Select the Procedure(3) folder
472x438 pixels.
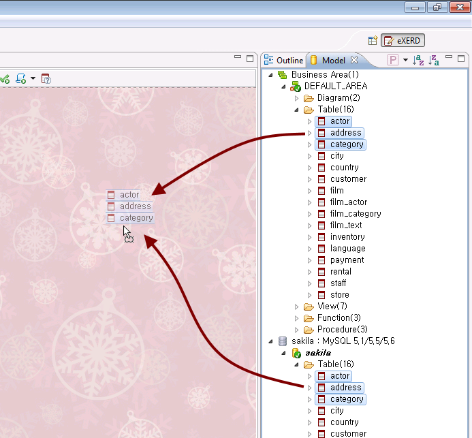coord(335,329)
